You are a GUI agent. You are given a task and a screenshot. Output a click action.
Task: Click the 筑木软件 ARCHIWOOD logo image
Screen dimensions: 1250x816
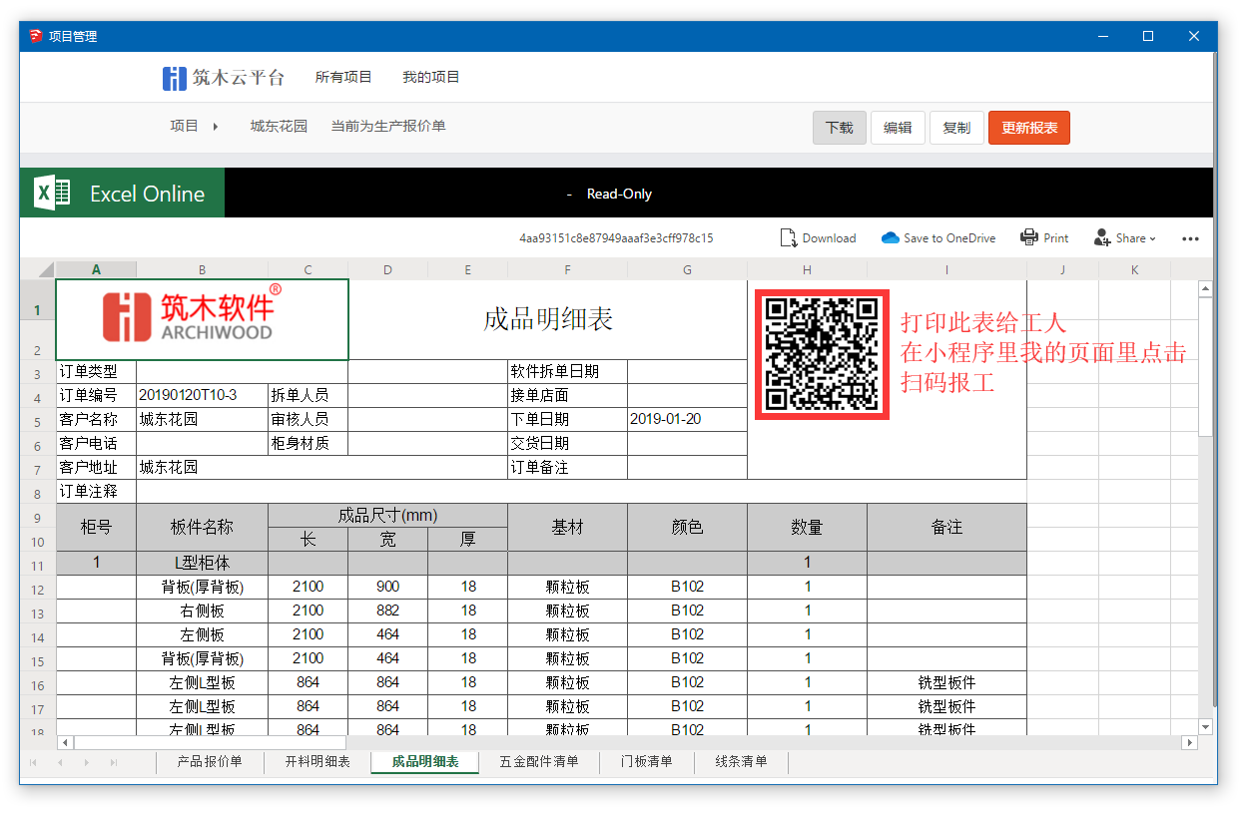tap(191, 313)
